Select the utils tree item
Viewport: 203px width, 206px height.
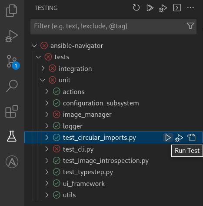tap(113, 195)
